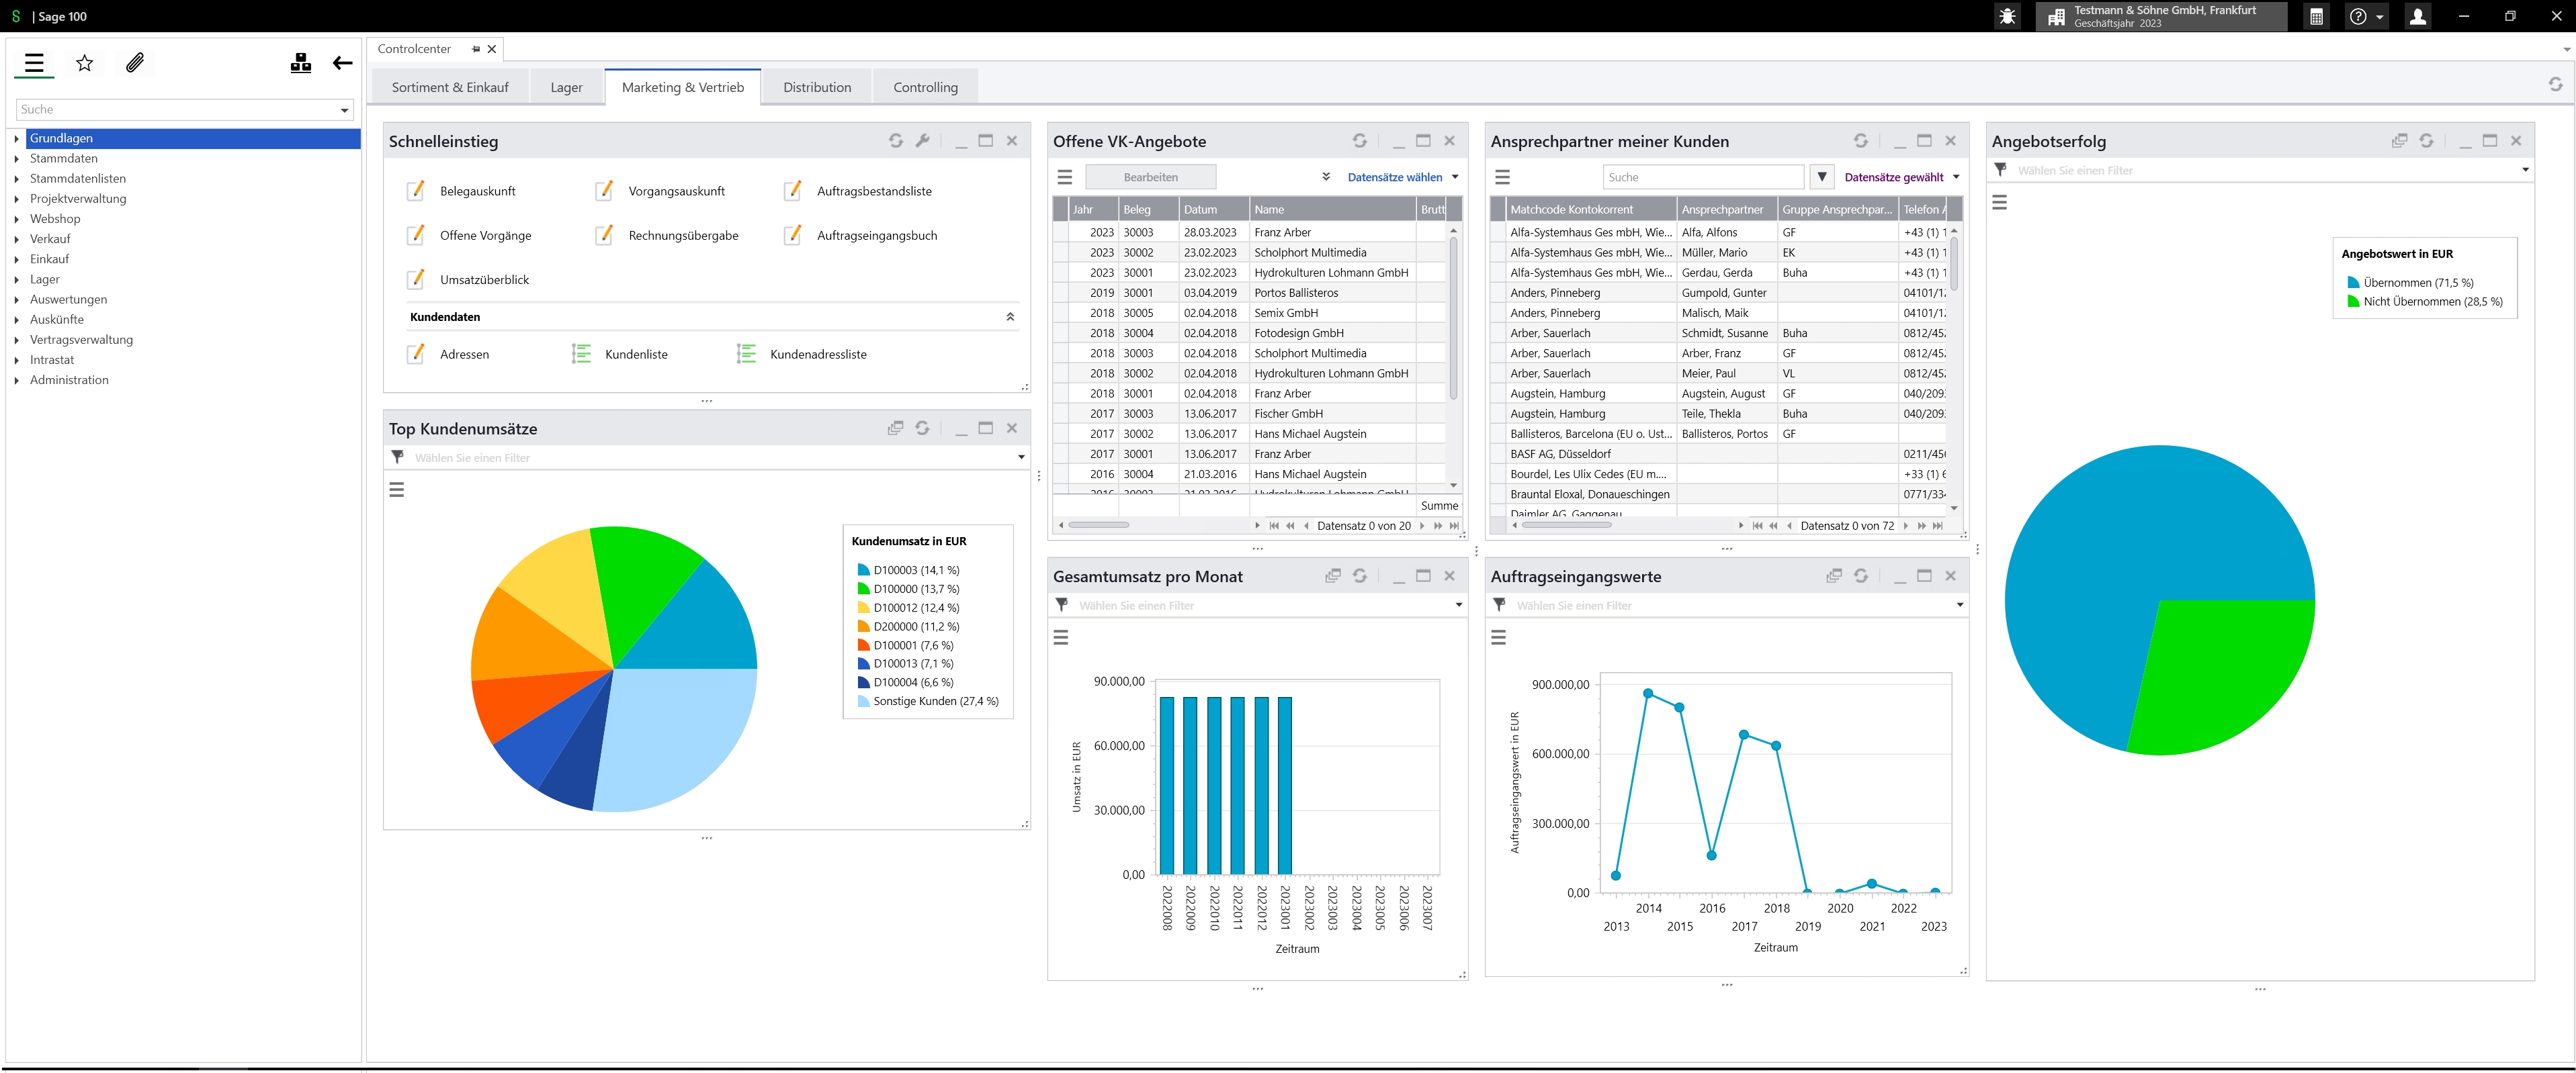Open the Belegauskunft quick link
Image resolution: width=2576 pixels, height=1073 pixels.
[x=477, y=191]
